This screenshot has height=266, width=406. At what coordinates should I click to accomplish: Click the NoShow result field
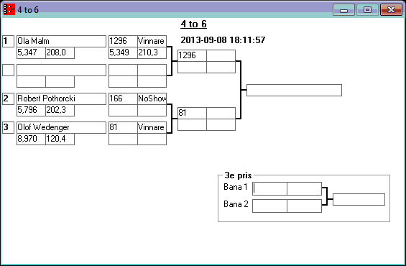coord(152,98)
